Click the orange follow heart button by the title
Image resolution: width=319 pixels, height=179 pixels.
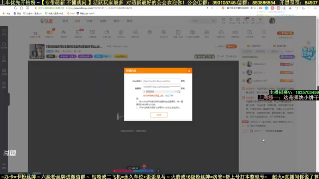(231, 47)
